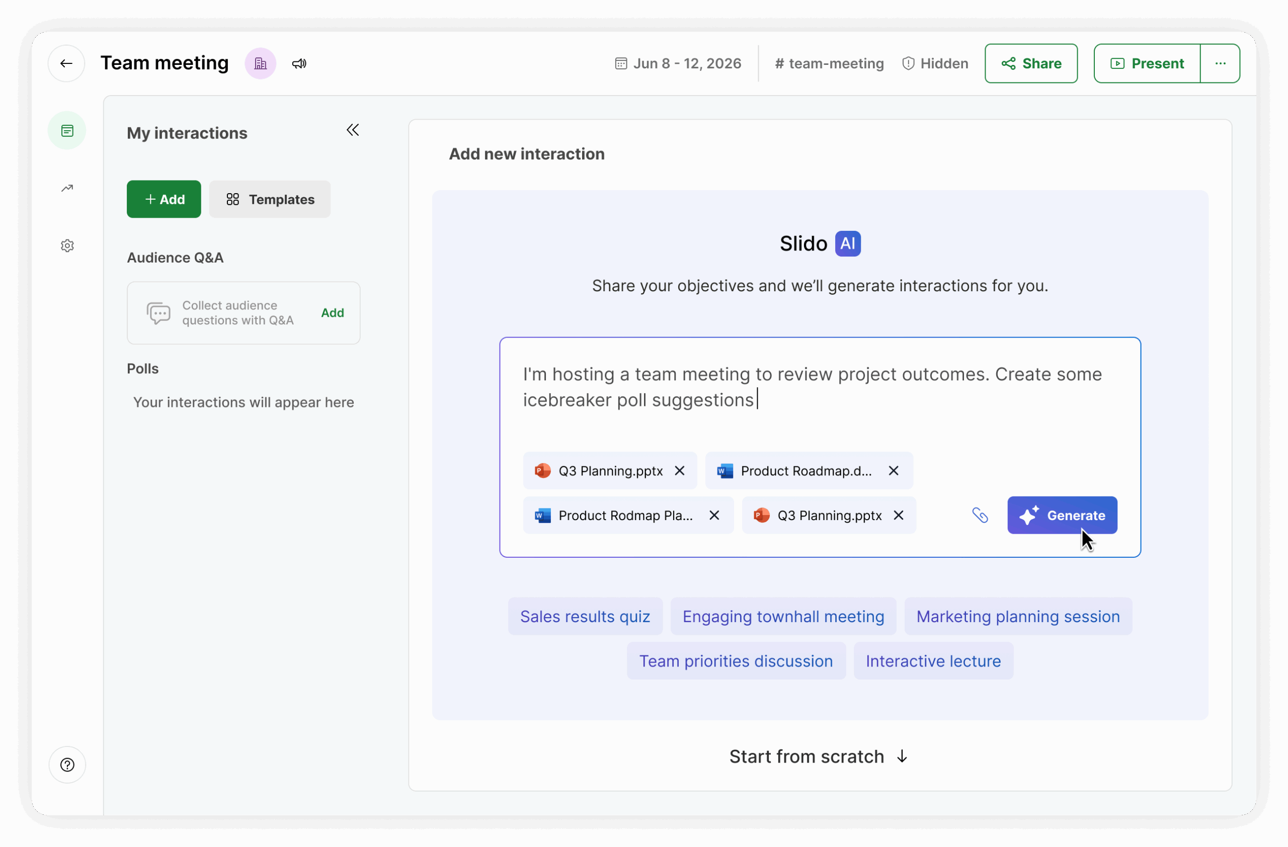Remove Product Roadmap.d... attachment

[x=894, y=471]
